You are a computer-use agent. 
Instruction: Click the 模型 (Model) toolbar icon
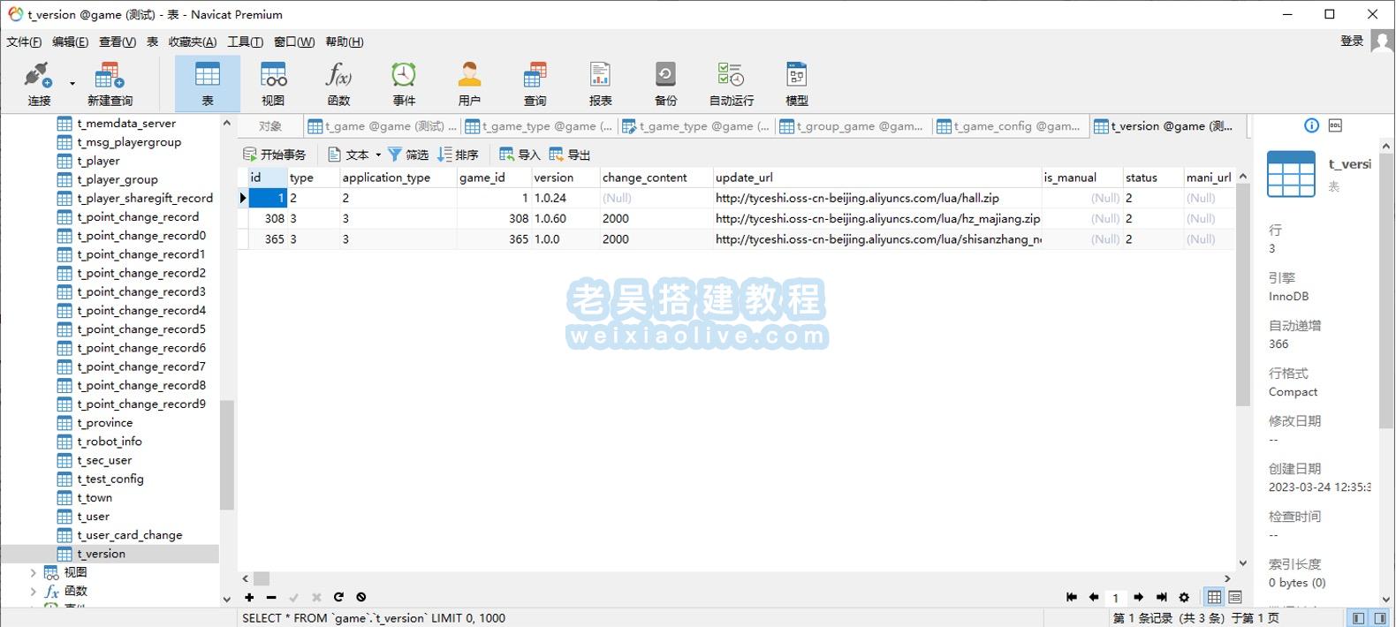pos(796,84)
